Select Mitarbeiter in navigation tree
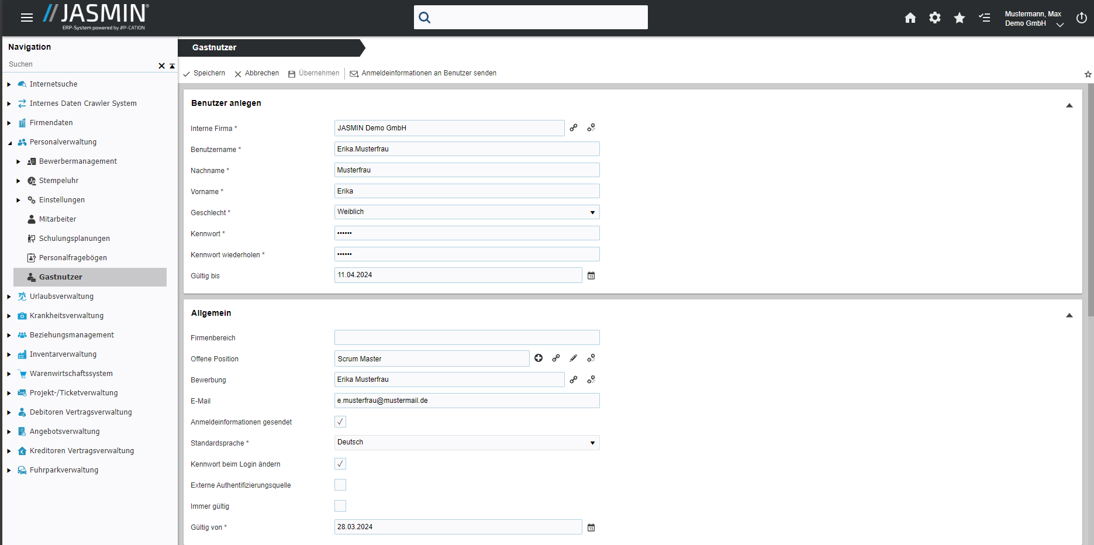This screenshot has width=1094, height=545. [57, 219]
